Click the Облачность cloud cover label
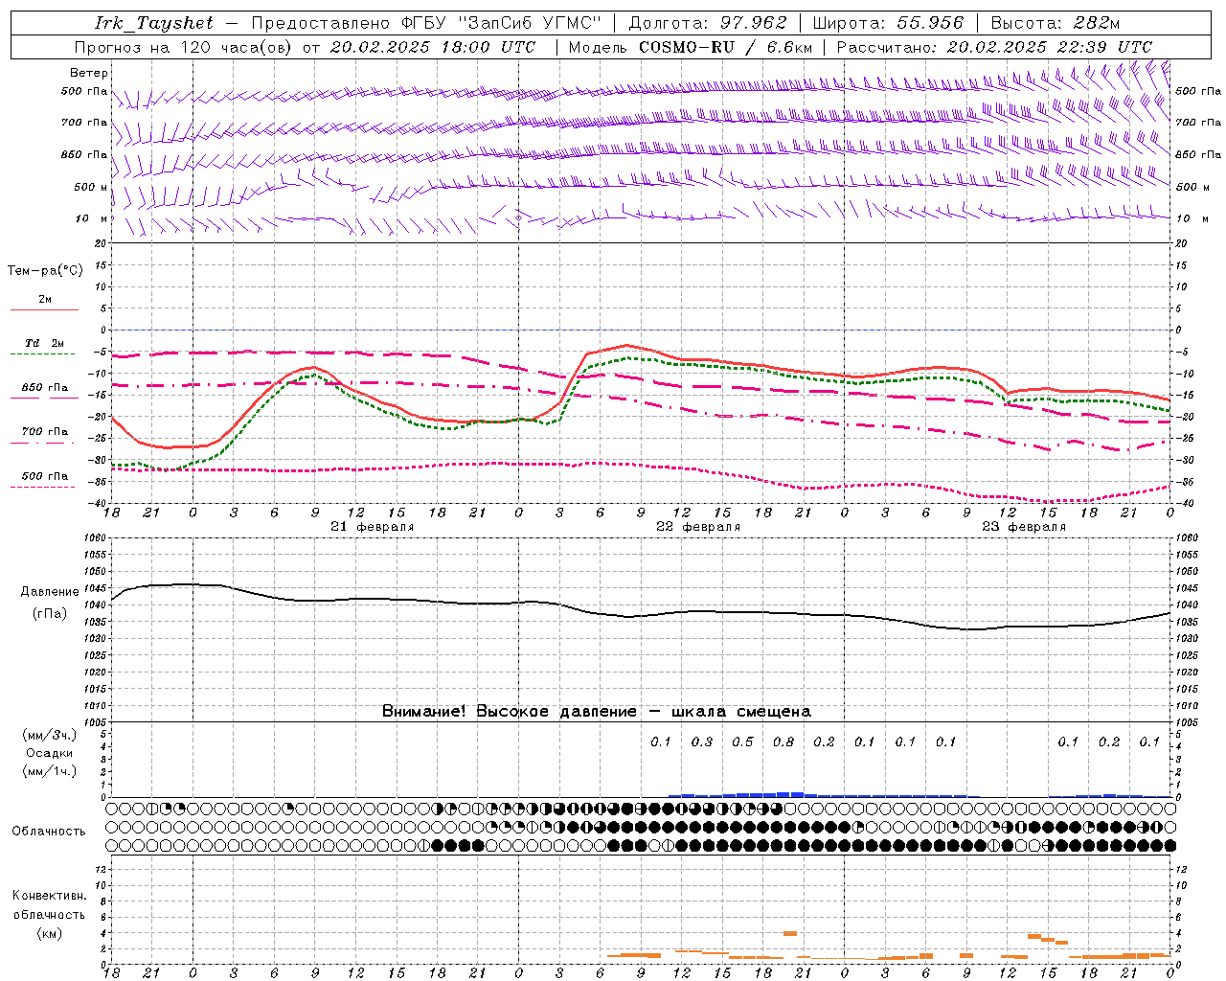This screenshot has height=981, width=1226. 49,832
